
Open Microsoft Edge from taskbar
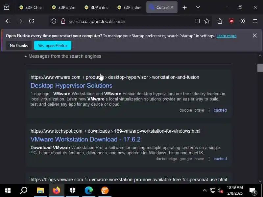coord(89,190)
